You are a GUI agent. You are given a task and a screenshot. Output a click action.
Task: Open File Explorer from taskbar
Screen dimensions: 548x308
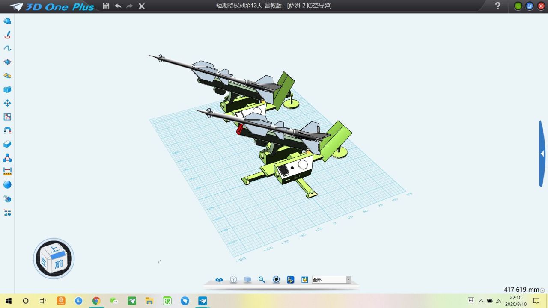(x=149, y=301)
